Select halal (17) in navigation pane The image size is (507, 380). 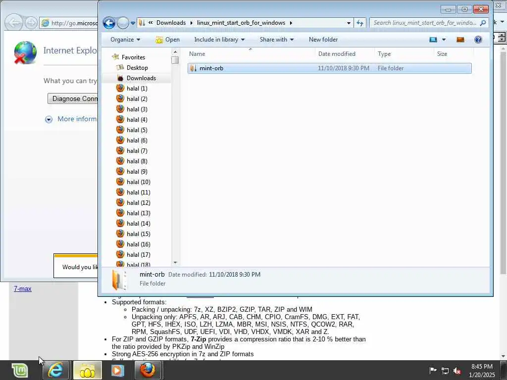click(139, 254)
